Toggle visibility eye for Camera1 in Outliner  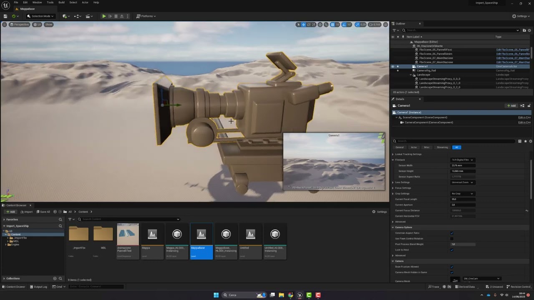393,67
